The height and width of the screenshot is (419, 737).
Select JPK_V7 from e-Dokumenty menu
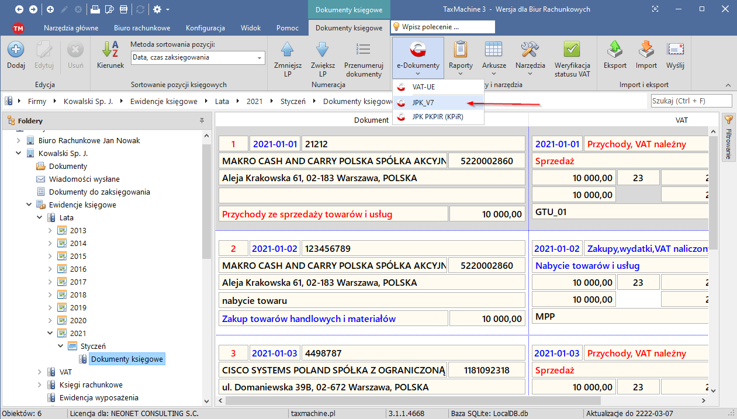click(x=423, y=102)
